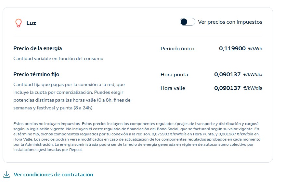Click the 'Hora punta' label
The height and width of the screenshot is (187, 285).
coord(174,75)
